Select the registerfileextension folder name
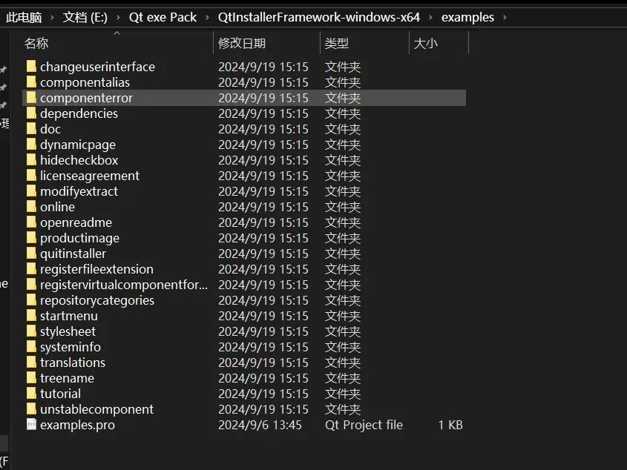The height and width of the screenshot is (470, 627). click(96, 269)
